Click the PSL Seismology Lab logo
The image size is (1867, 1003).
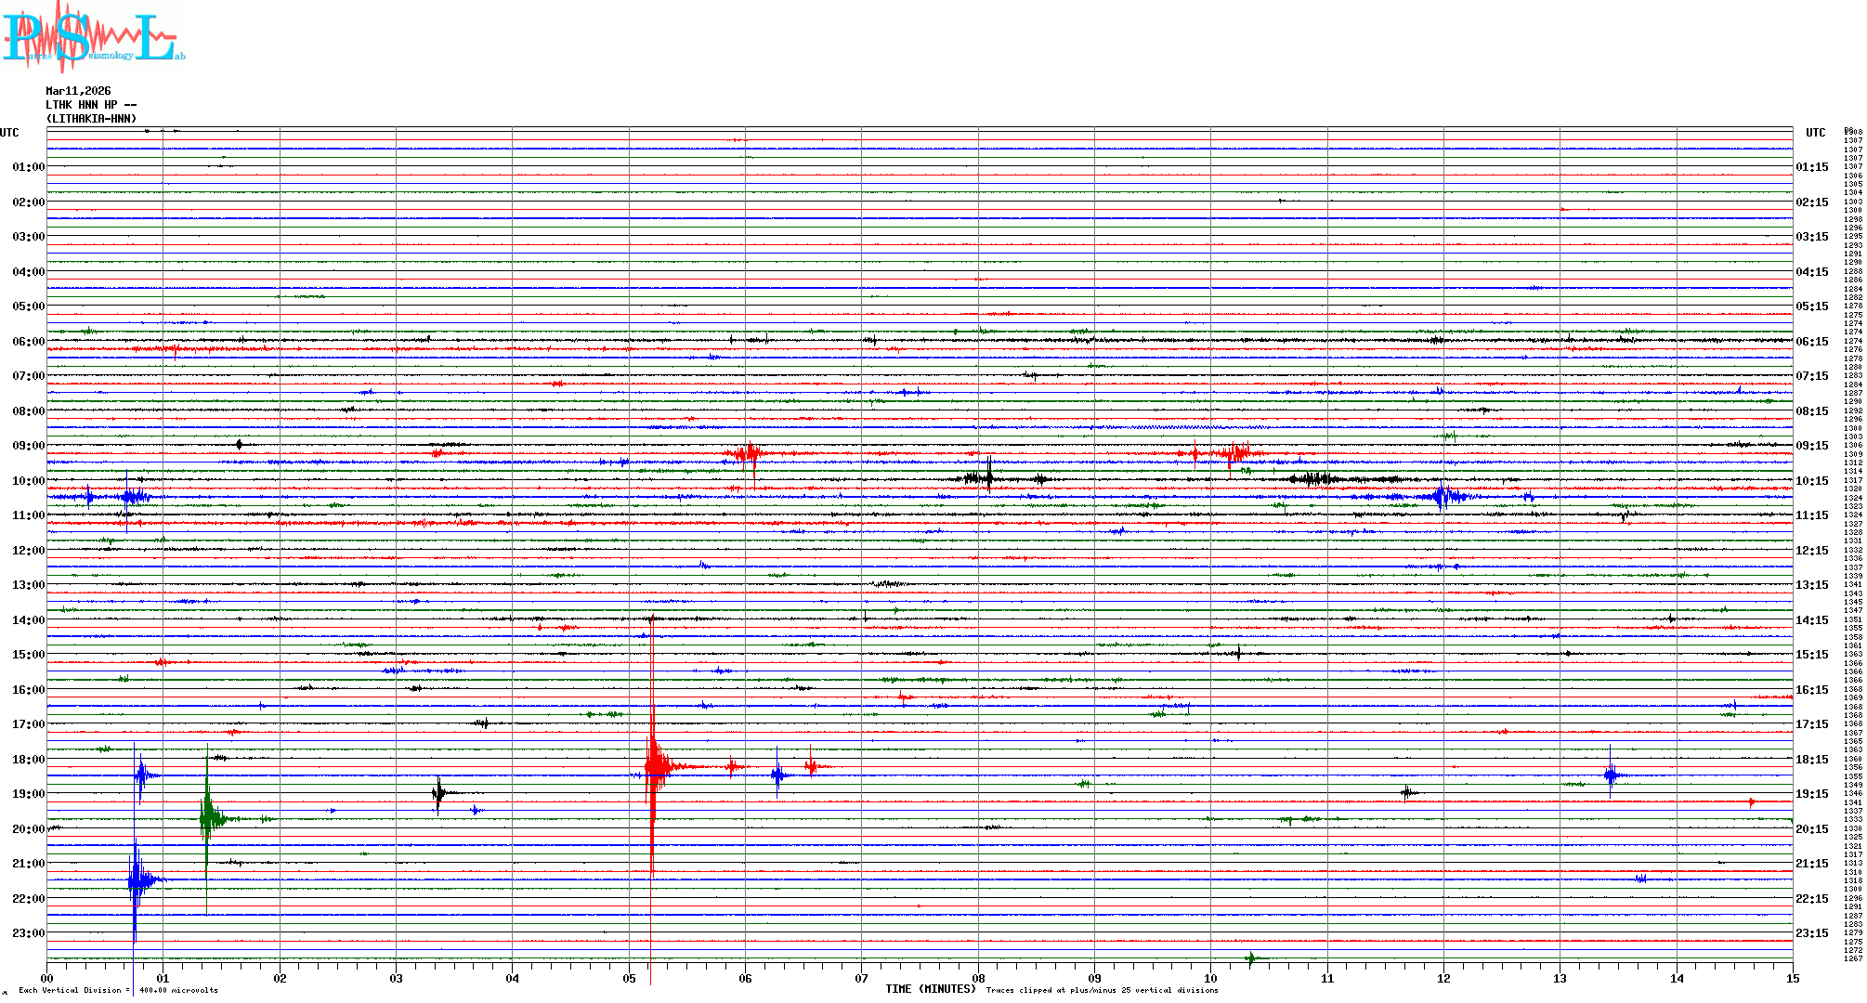(x=93, y=37)
